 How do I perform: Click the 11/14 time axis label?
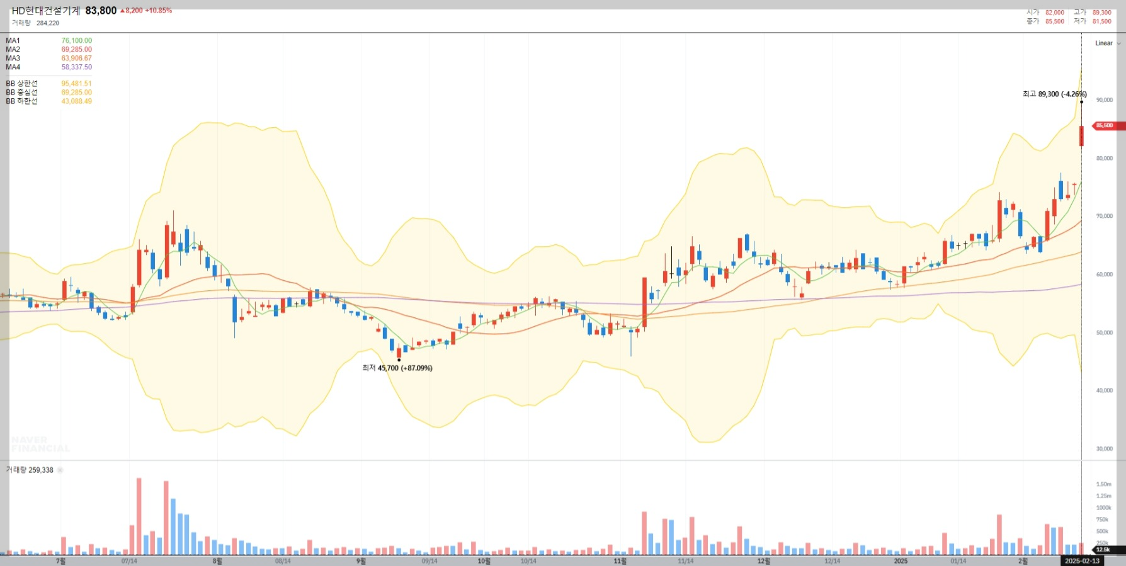(686, 561)
